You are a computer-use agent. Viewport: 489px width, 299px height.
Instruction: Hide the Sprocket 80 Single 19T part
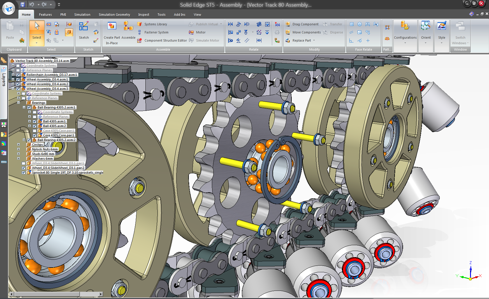coord(24,172)
